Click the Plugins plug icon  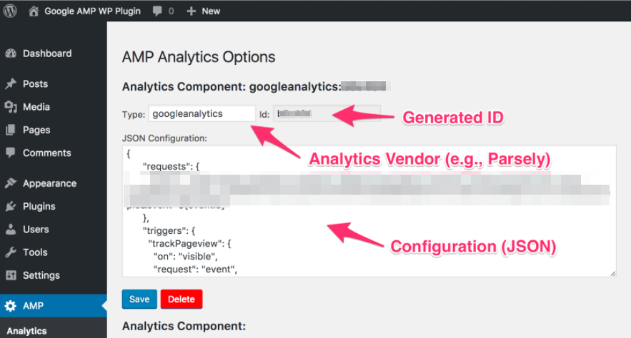[11, 206]
